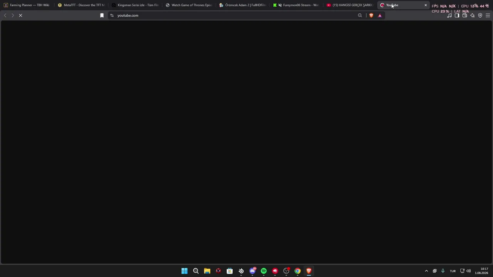
Task: Open Google Chrome from the taskbar
Action: pos(297,271)
